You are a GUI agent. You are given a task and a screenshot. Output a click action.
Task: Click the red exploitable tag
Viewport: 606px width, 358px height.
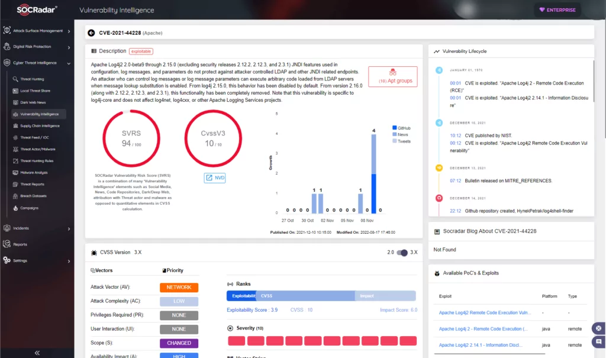click(x=141, y=51)
